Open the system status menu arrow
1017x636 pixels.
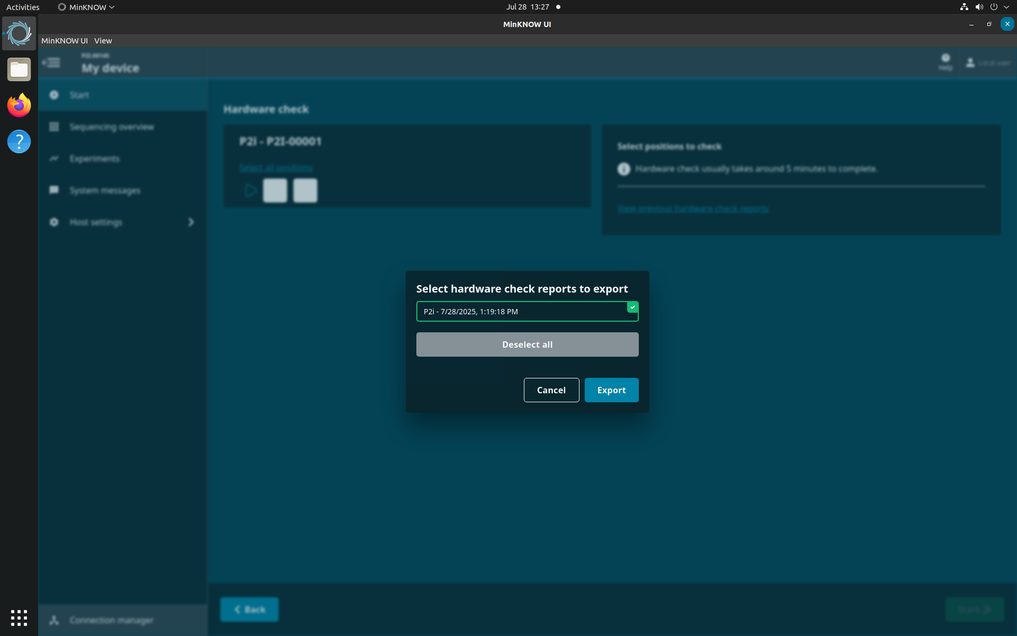pos(1006,7)
